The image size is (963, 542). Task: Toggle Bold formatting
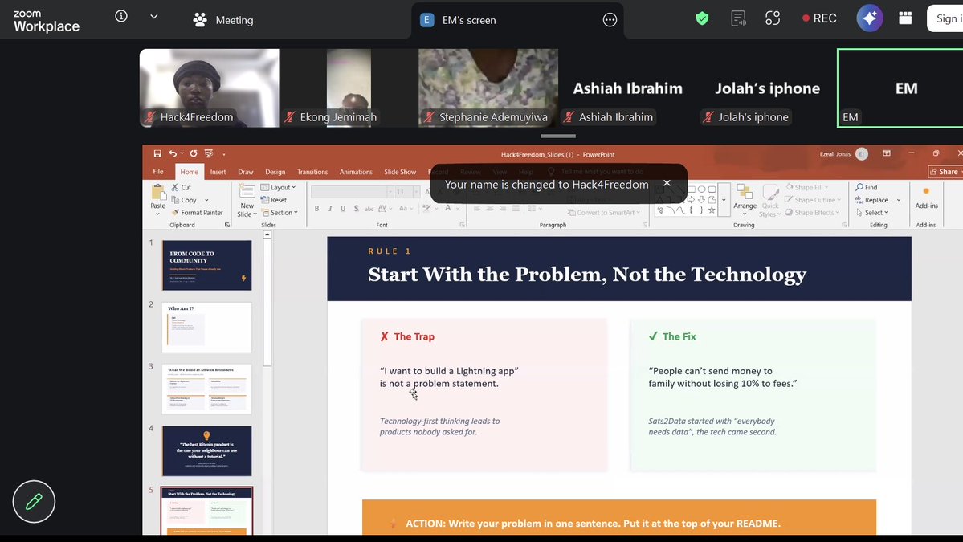pyautogui.click(x=317, y=209)
